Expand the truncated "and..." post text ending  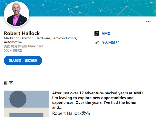[57, 107]
